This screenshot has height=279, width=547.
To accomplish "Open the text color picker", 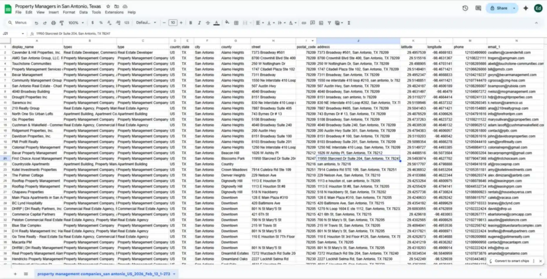I will 216,23.
